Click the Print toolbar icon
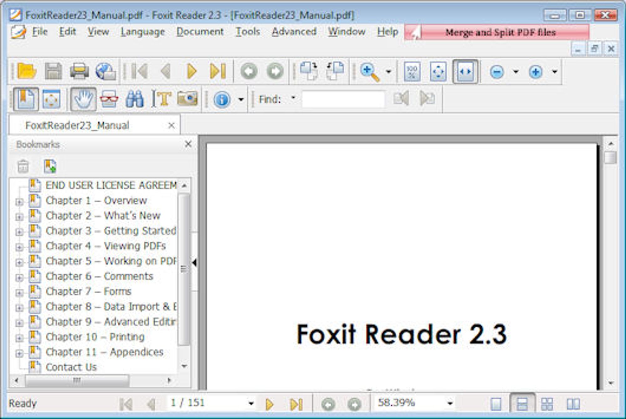 coord(79,71)
